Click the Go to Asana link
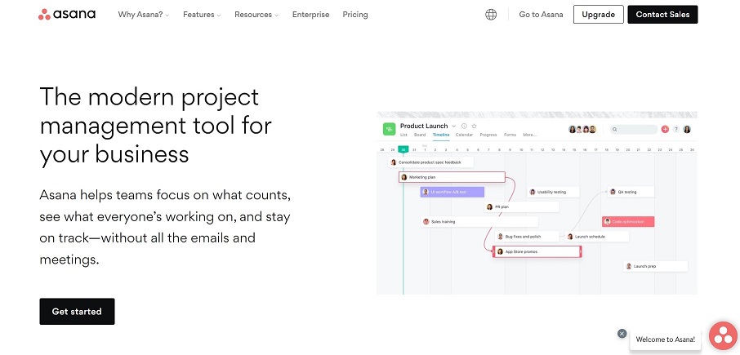The image size is (740, 355). (541, 15)
